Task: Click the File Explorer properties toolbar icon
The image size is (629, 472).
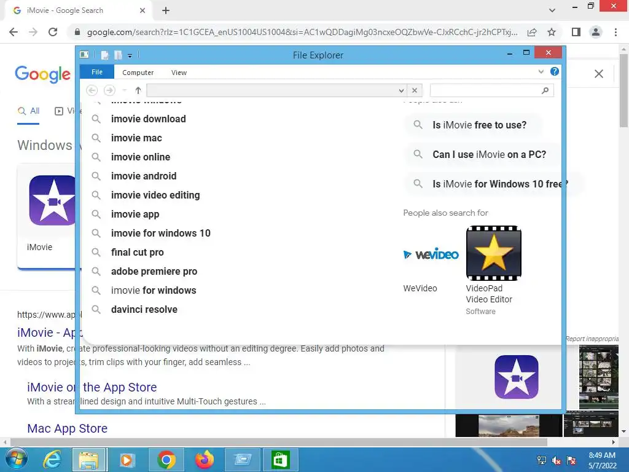Action: click(104, 55)
